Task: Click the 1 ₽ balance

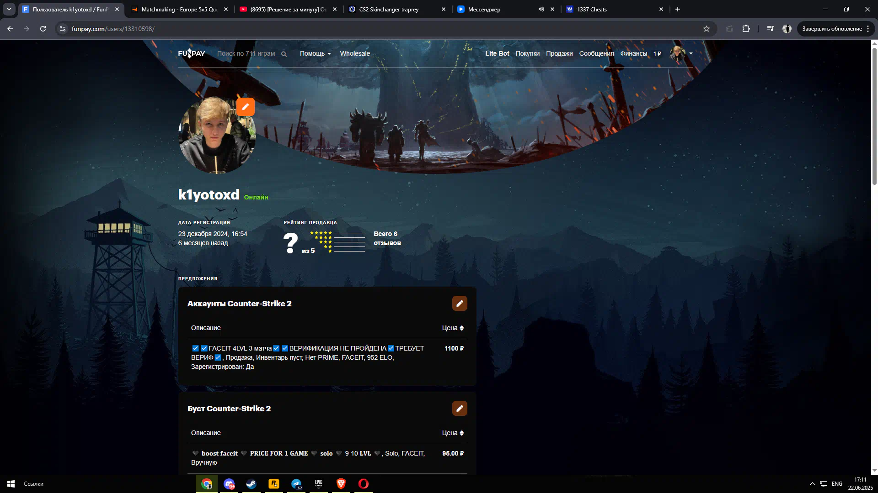Action: [657, 53]
